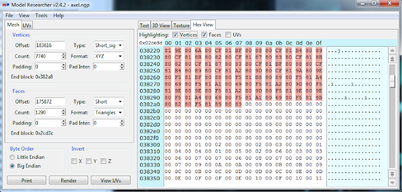The width and height of the screenshot is (402, 192).
Task: Click Faces Padding input field
Action: [x=48, y=123]
